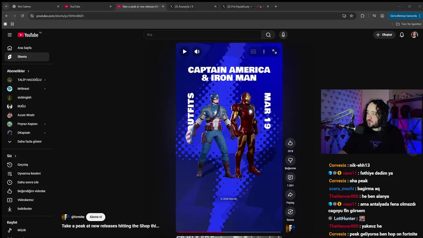Open MrBeast channel from subscriptions
The image size is (423, 238).
point(27,89)
